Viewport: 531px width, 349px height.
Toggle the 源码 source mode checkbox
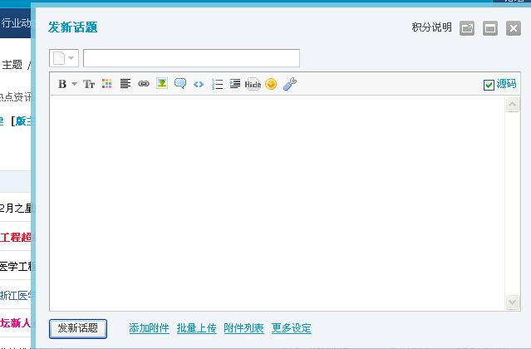[489, 84]
